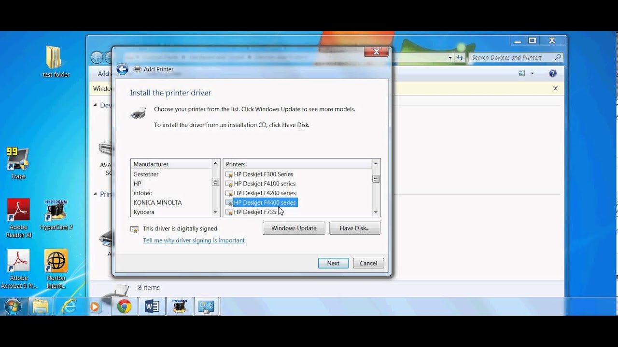Screen dimensions: 618x347
Task: Open Adobe Acrobat 9 Pro desktop shortcut
Action: point(19,269)
